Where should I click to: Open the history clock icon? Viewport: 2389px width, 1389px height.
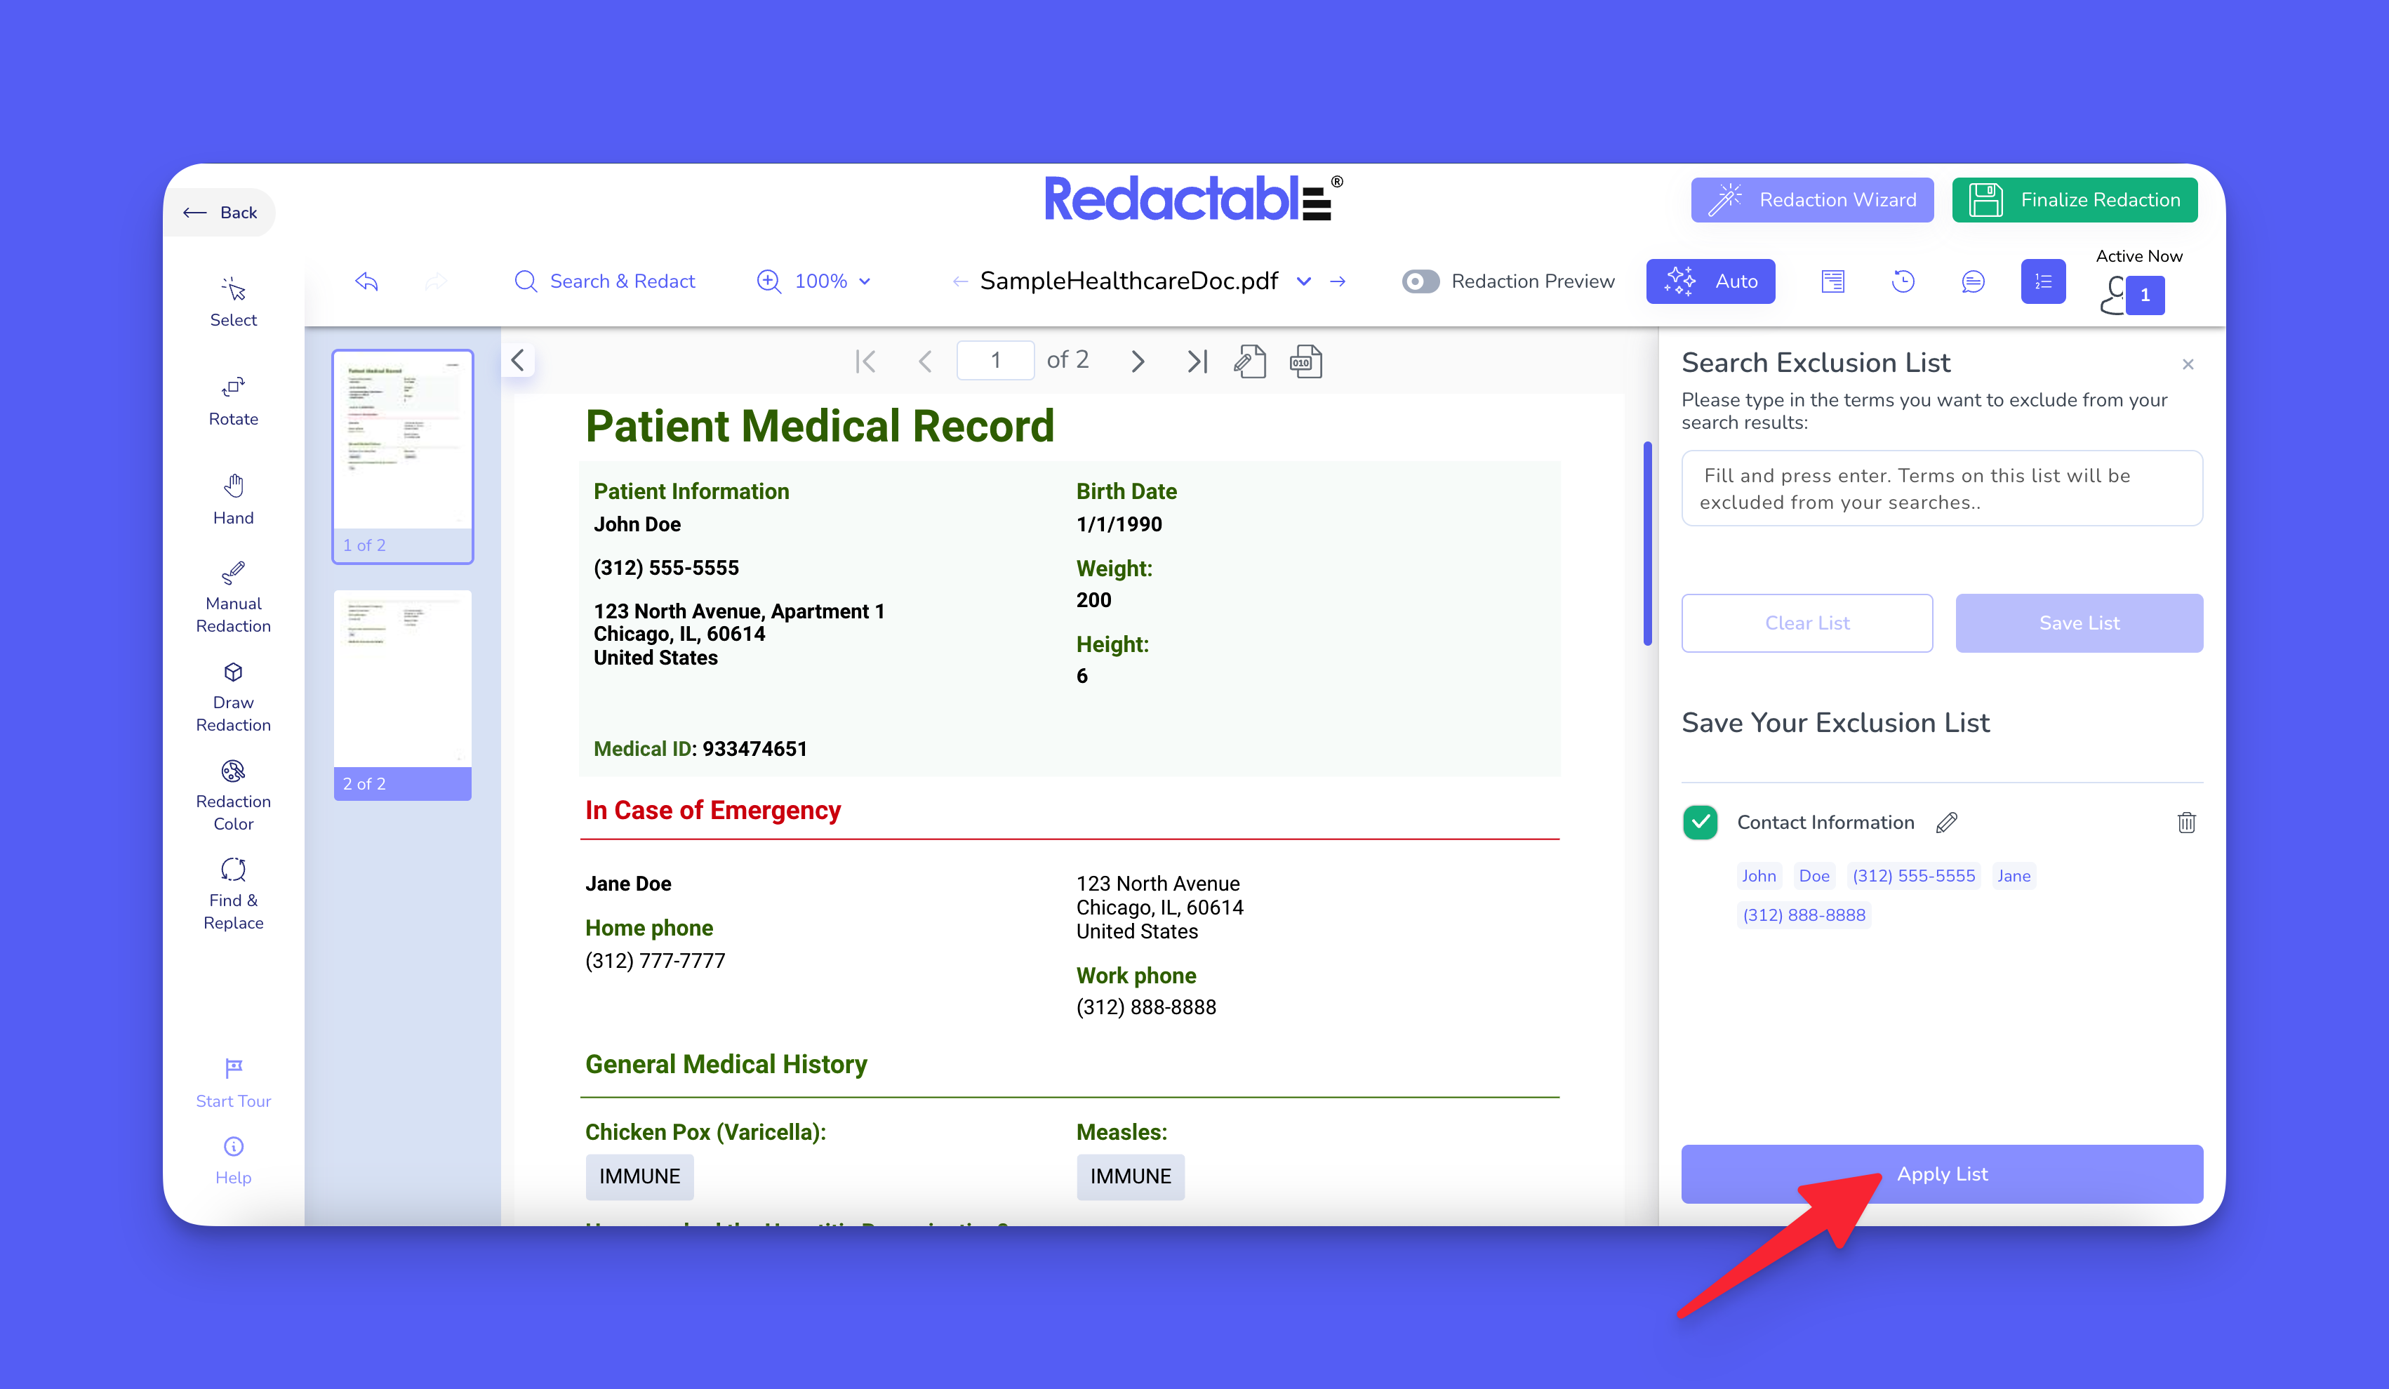[1903, 281]
